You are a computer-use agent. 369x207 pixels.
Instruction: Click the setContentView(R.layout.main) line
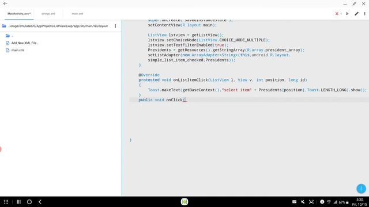(x=182, y=25)
